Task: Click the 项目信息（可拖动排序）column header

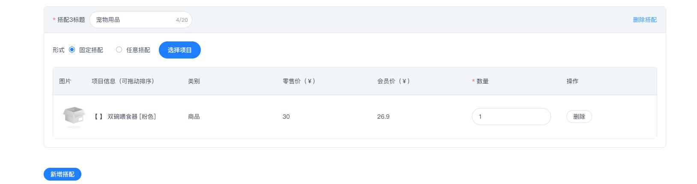Action: (123, 81)
